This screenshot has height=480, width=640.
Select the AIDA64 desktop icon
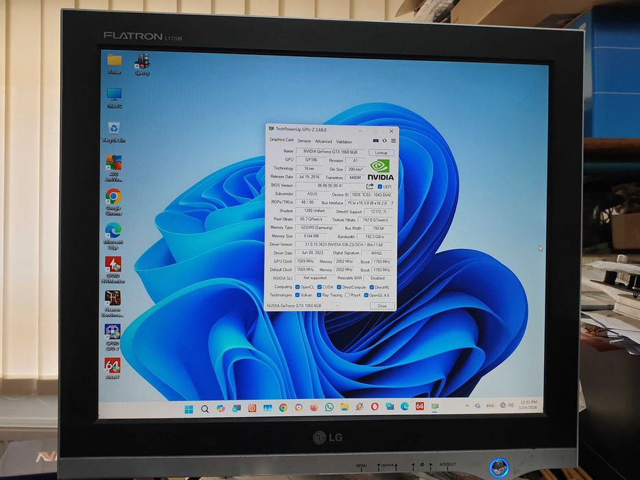[x=112, y=369]
